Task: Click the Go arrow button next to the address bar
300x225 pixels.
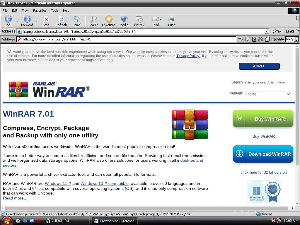Action: coord(277,31)
